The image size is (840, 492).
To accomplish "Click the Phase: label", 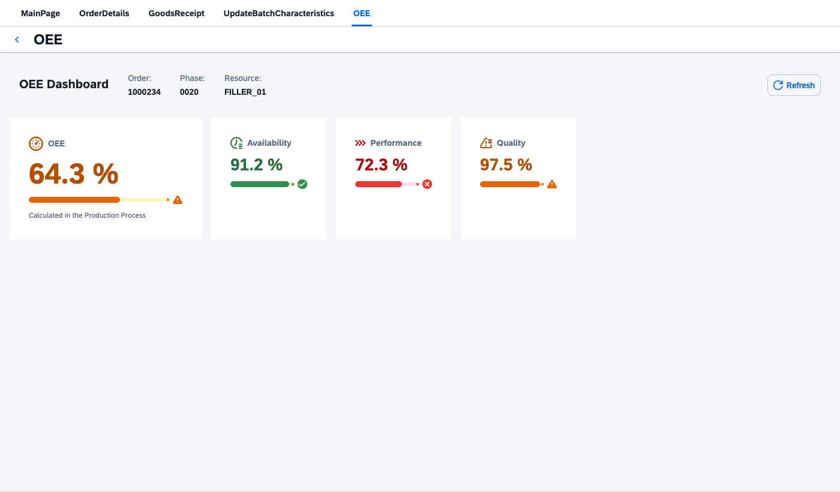I will (193, 78).
